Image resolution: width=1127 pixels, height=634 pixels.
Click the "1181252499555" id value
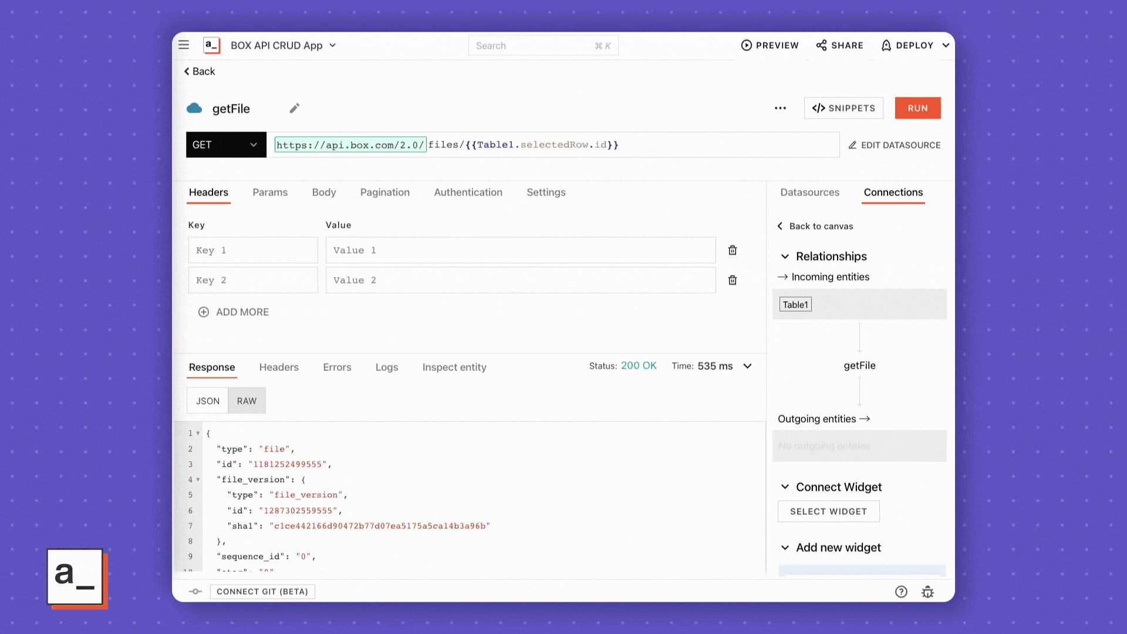click(x=287, y=464)
